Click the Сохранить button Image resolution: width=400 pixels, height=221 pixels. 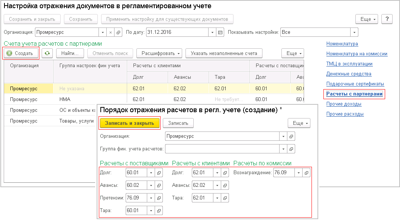(81, 19)
